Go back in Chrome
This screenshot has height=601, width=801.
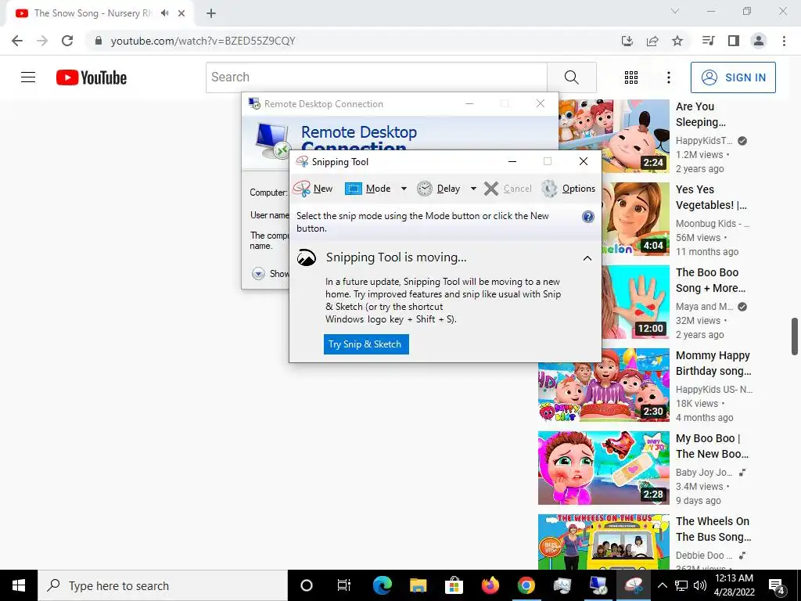point(17,41)
